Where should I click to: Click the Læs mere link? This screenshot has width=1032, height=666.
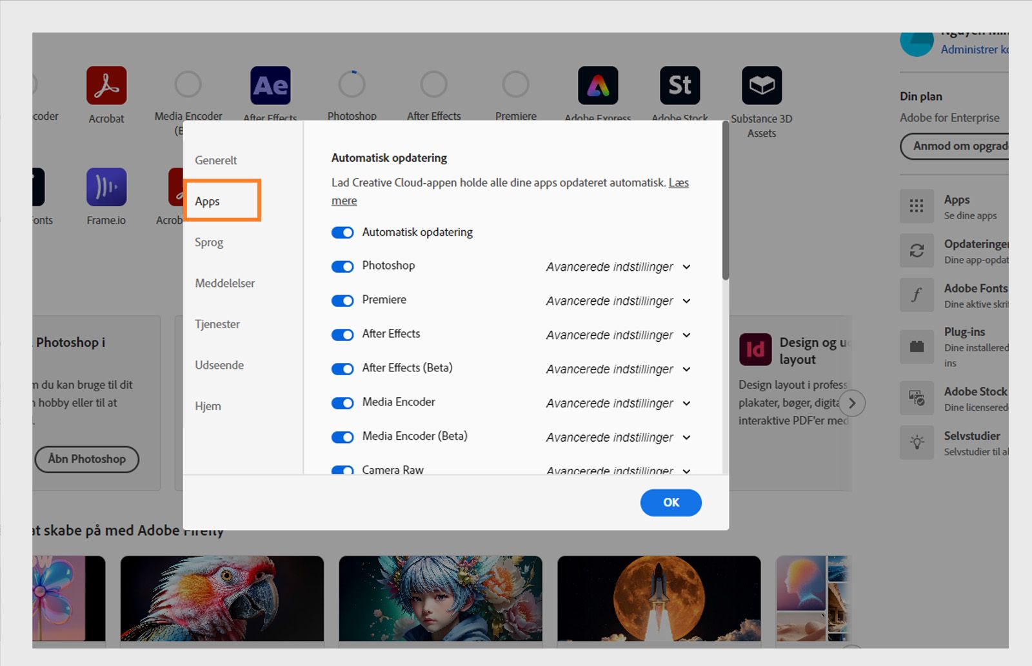coord(676,182)
